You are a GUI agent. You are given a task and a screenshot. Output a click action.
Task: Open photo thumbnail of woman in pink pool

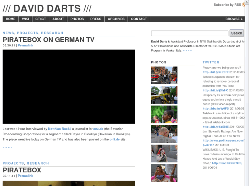pyautogui.click(x=164, y=173)
